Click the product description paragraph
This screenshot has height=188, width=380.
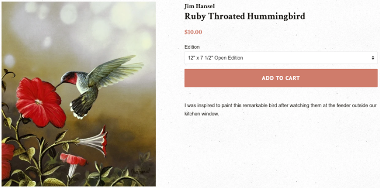pyautogui.click(x=280, y=110)
